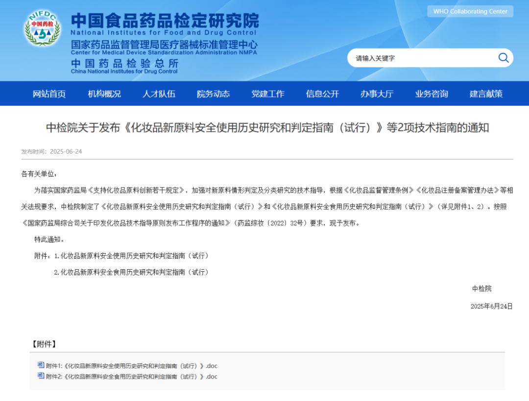The image size is (529, 401).
Task: Click the salutation 各有关单位
Action: (x=39, y=174)
